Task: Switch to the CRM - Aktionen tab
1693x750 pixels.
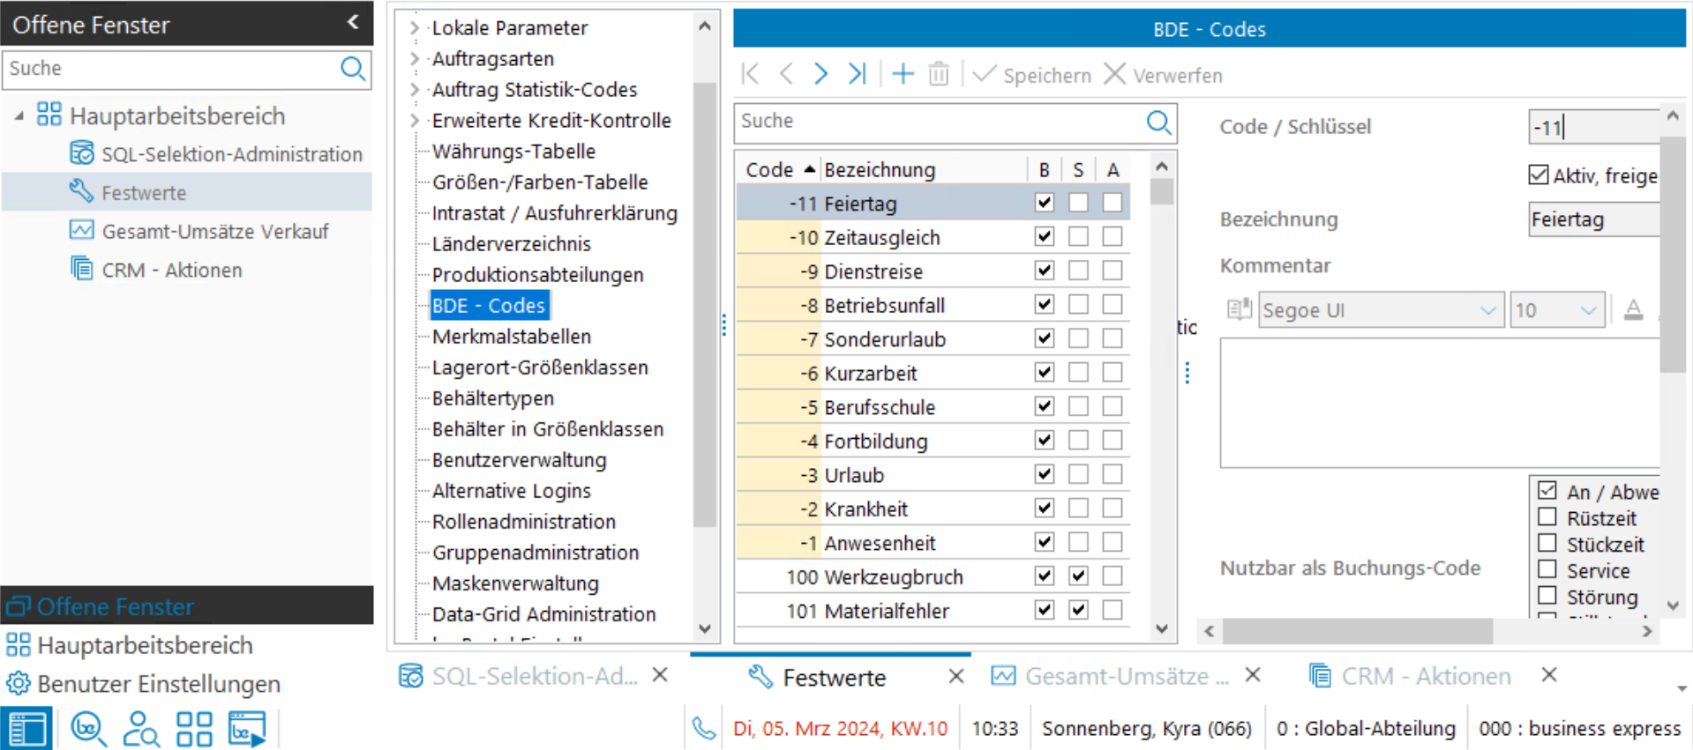Action: point(1425,676)
